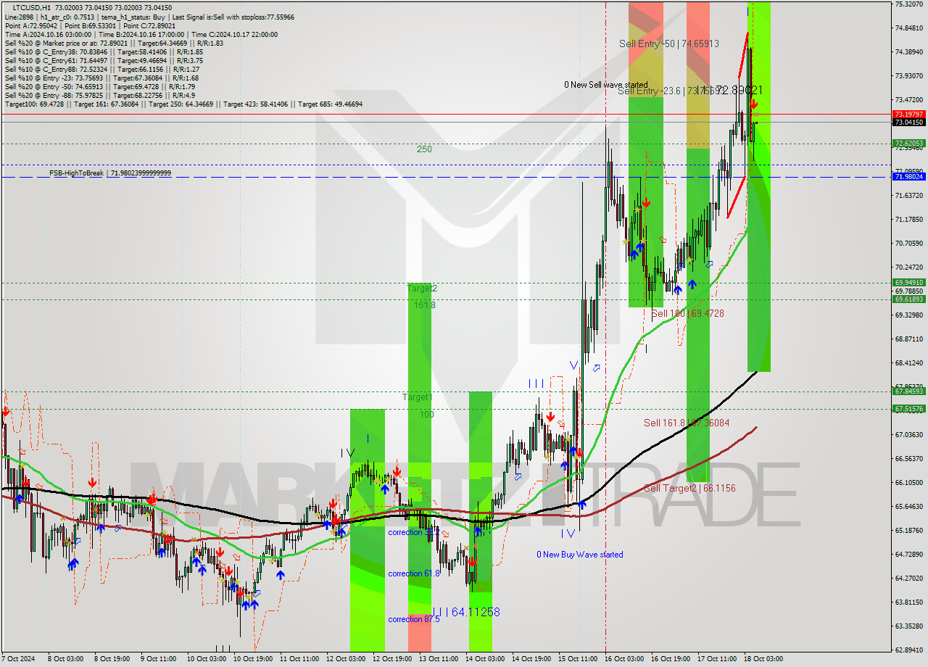Click the 'correction 61.8' label

click(x=414, y=573)
